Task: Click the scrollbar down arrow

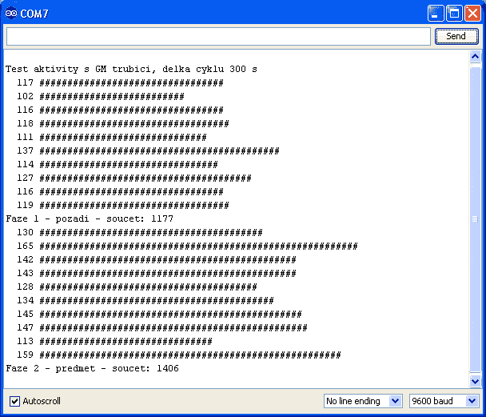Action: click(475, 381)
